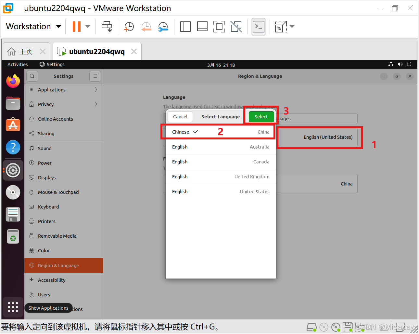Take a snapshot with the clock-plus icon

point(129,27)
